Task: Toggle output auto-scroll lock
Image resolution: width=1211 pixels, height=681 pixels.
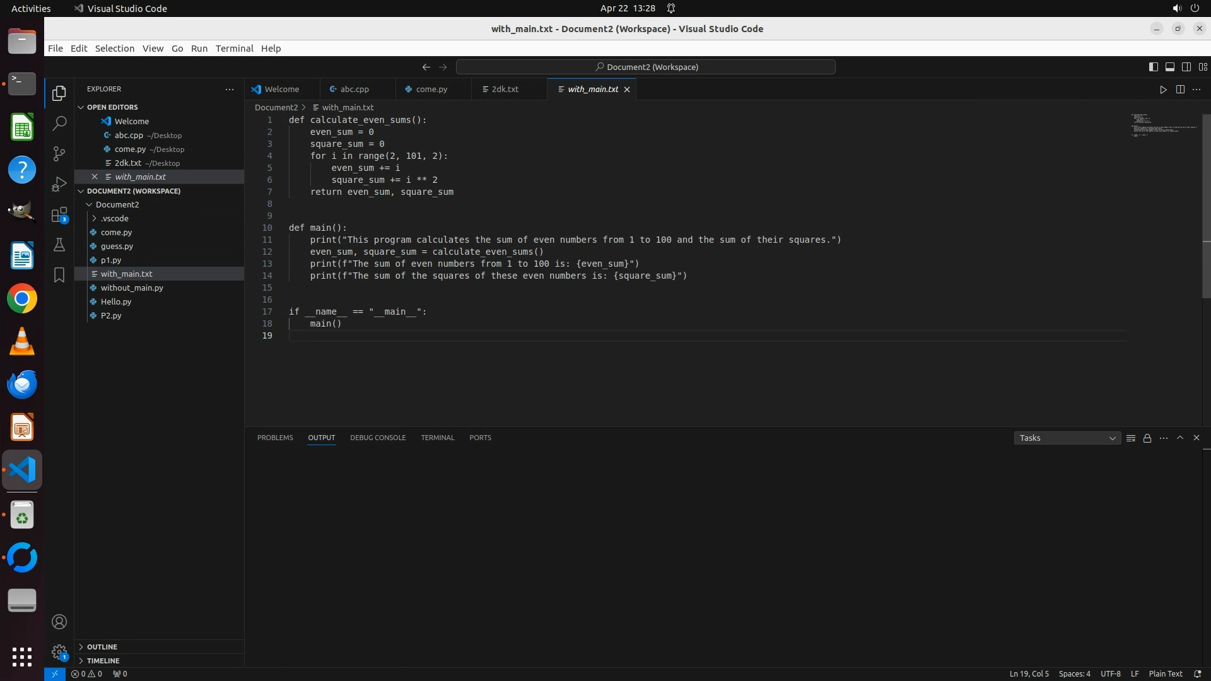Action: coord(1147,438)
